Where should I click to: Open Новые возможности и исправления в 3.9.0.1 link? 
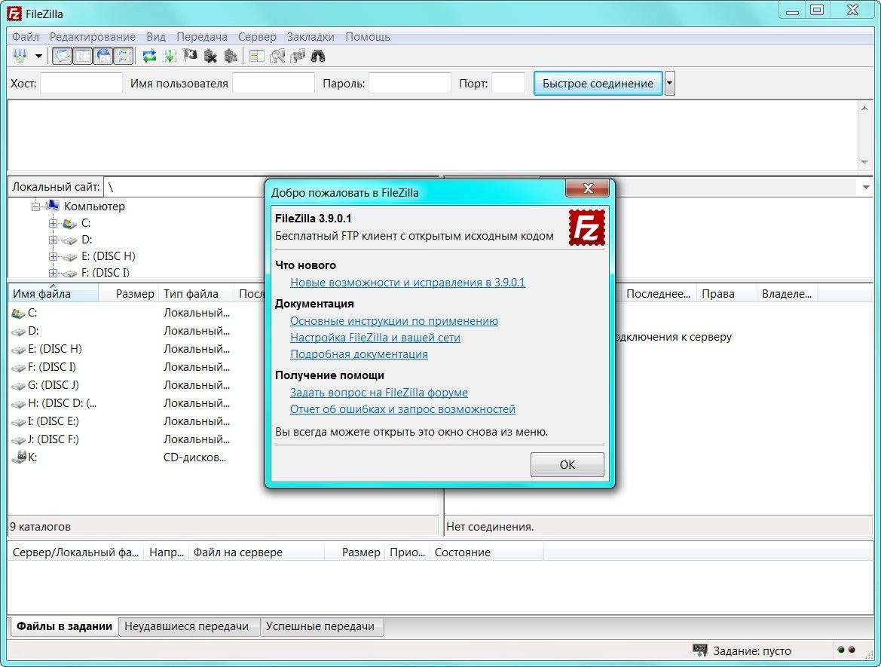pos(408,283)
